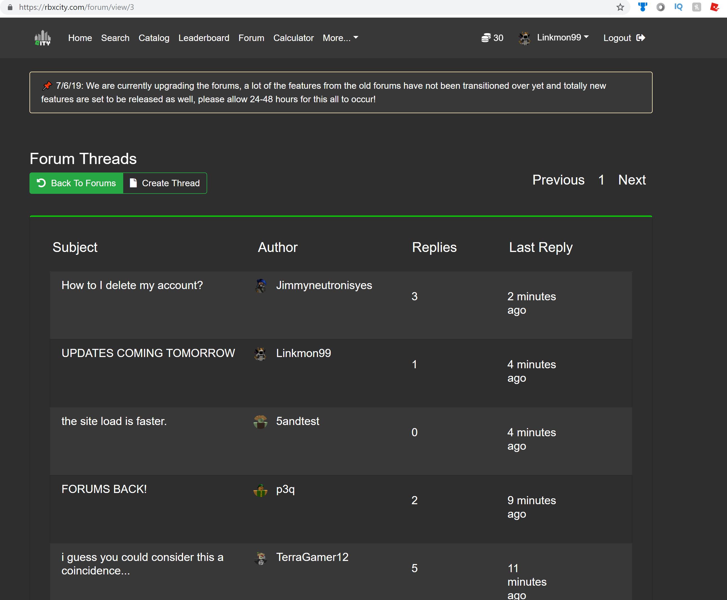This screenshot has width=727, height=600.
Task: Open the Catalog nav item
Action: click(154, 38)
